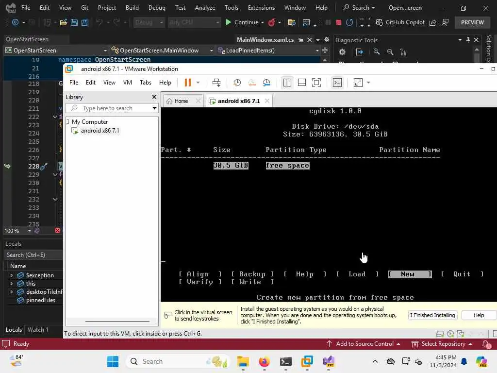Show hidden system tray icons chevron
The height and width of the screenshot is (373, 497).
click(x=375, y=361)
